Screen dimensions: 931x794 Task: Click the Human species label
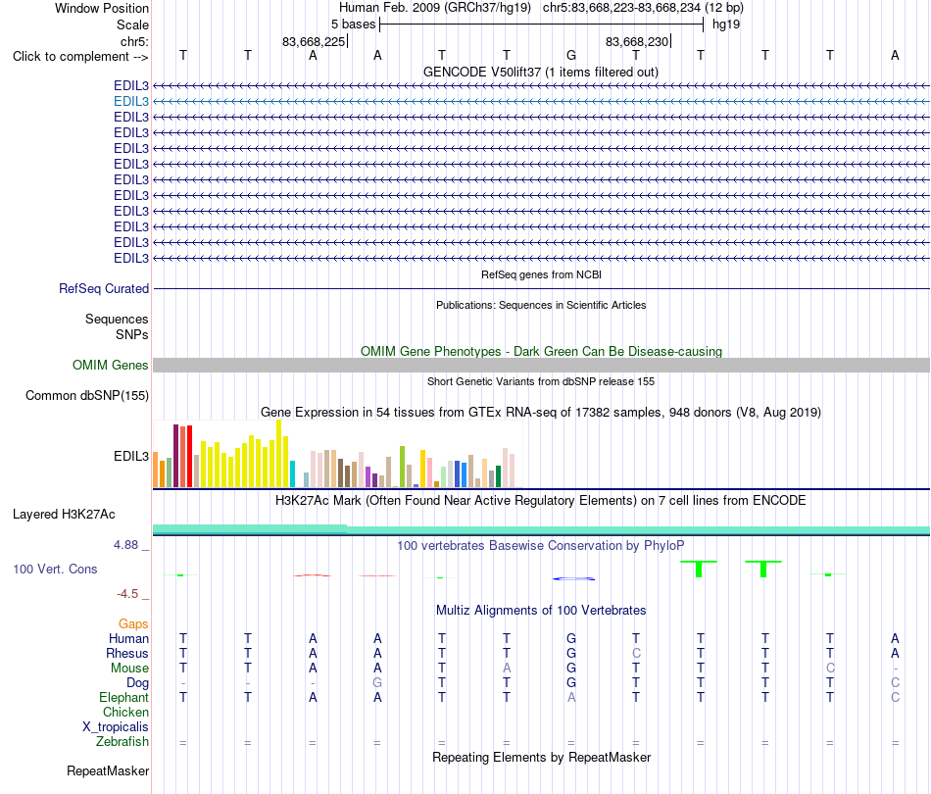tap(128, 638)
